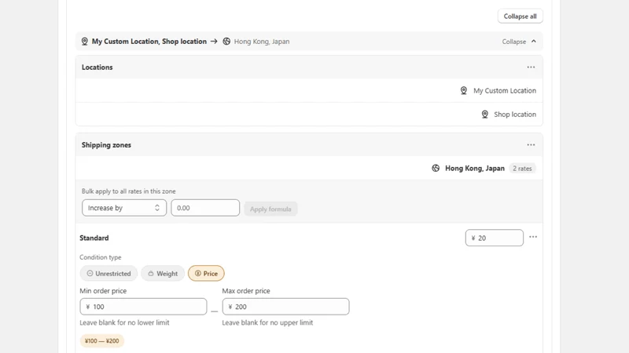Click the Hong Kong, Japan zone name
The height and width of the screenshot is (353, 629).
(x=475, y=168)
